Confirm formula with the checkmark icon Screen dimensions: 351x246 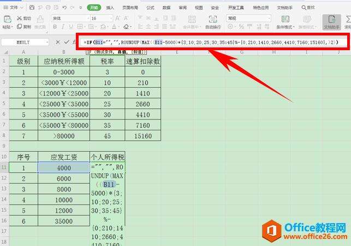click(x=66, y=42)
